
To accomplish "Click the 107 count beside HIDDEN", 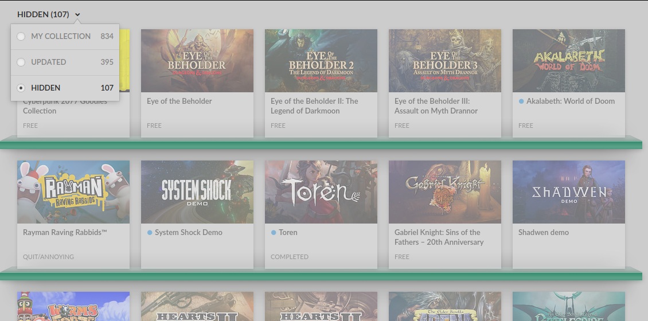I will tap(107, 88).
